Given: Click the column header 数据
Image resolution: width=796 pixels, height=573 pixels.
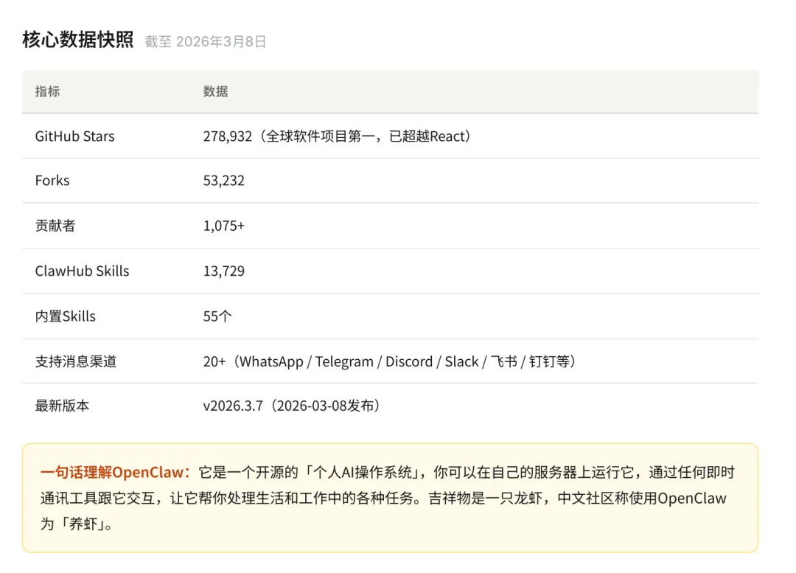Looking at the screenshot, I should tap(215, 91).
